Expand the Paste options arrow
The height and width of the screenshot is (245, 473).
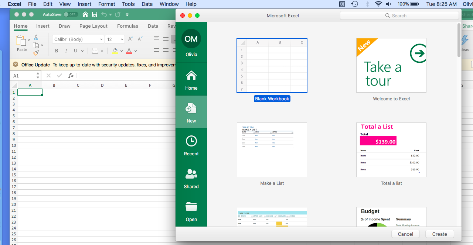tap(29, 39)
